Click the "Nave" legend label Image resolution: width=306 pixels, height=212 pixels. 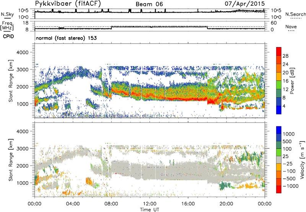click(x=291, y=26)
